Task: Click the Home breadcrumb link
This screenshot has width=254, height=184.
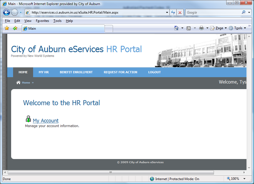Action: coord(26,82)
